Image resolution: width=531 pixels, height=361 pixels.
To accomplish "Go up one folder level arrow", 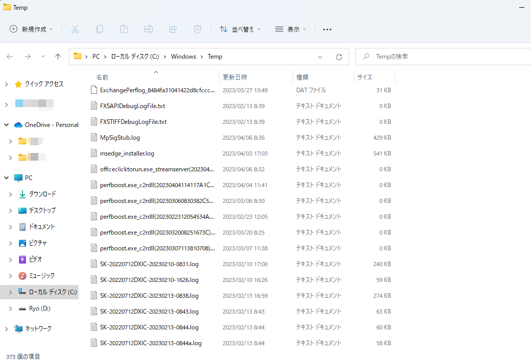I will tap(58, 57).
